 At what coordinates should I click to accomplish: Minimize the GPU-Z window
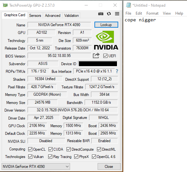pos(86,5)
